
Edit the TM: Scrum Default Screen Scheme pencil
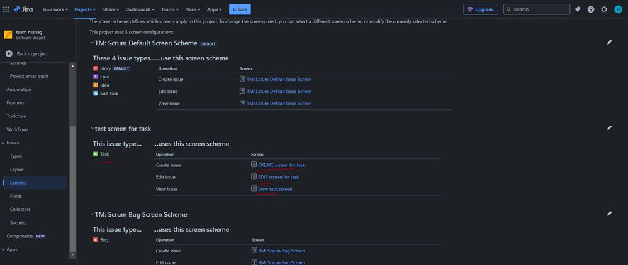610,42
